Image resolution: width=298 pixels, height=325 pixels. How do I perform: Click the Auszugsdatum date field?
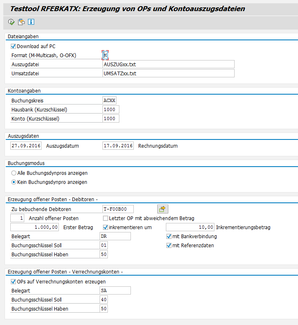click(x=26, y=146)
